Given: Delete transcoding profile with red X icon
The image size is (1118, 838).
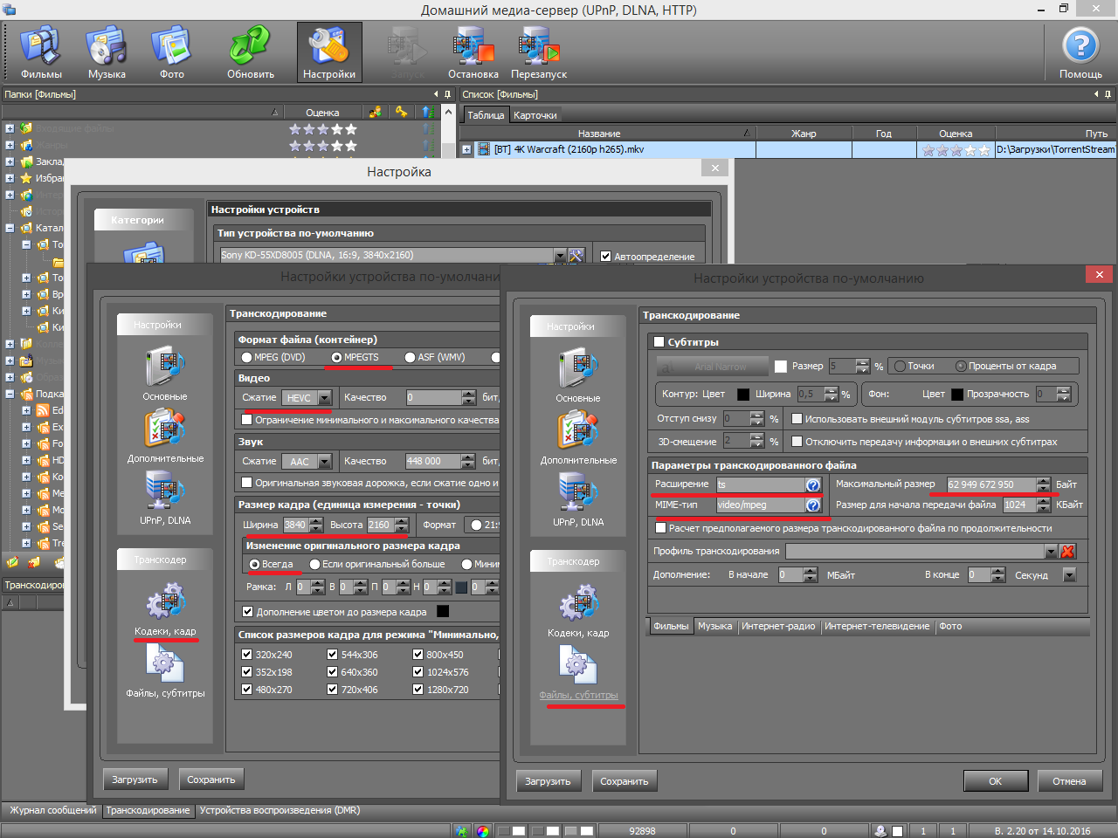Looking at the screenshot, I should (x=1067, y=552).
